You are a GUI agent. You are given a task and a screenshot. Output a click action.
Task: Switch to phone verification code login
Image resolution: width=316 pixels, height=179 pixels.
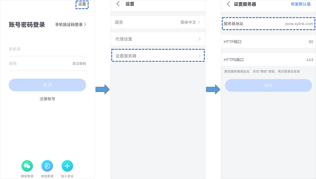pyautogui.click(x=71, y=24)
